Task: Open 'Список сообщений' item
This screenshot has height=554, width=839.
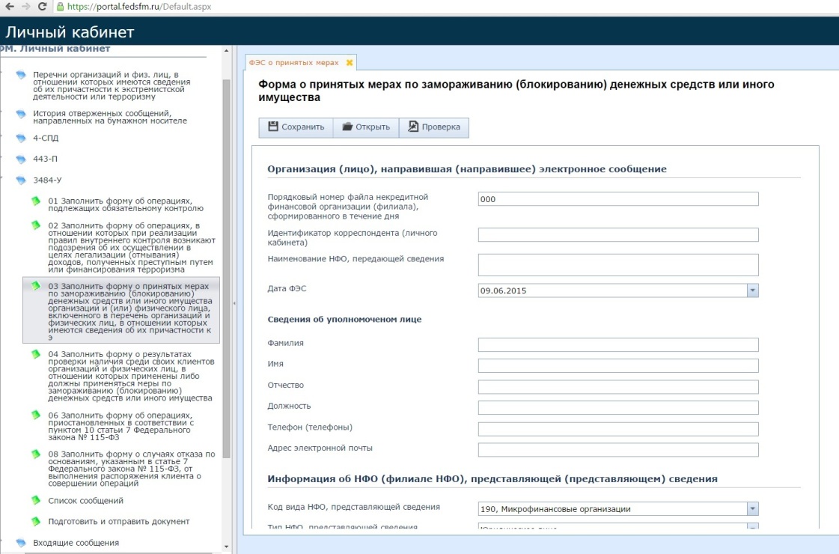Action: [85, 501]
